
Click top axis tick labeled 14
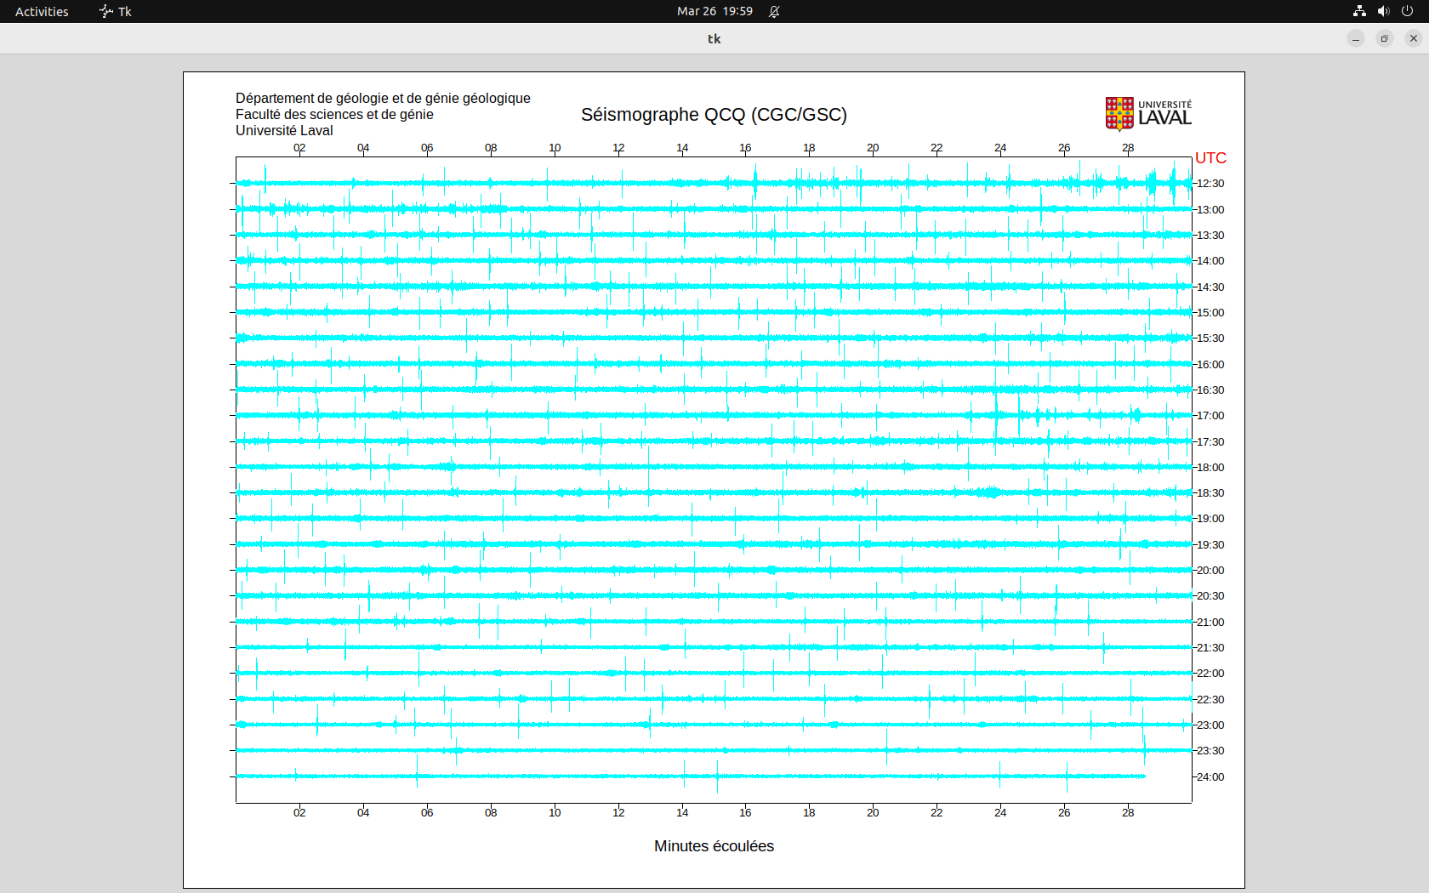click(x=682, y=148)
